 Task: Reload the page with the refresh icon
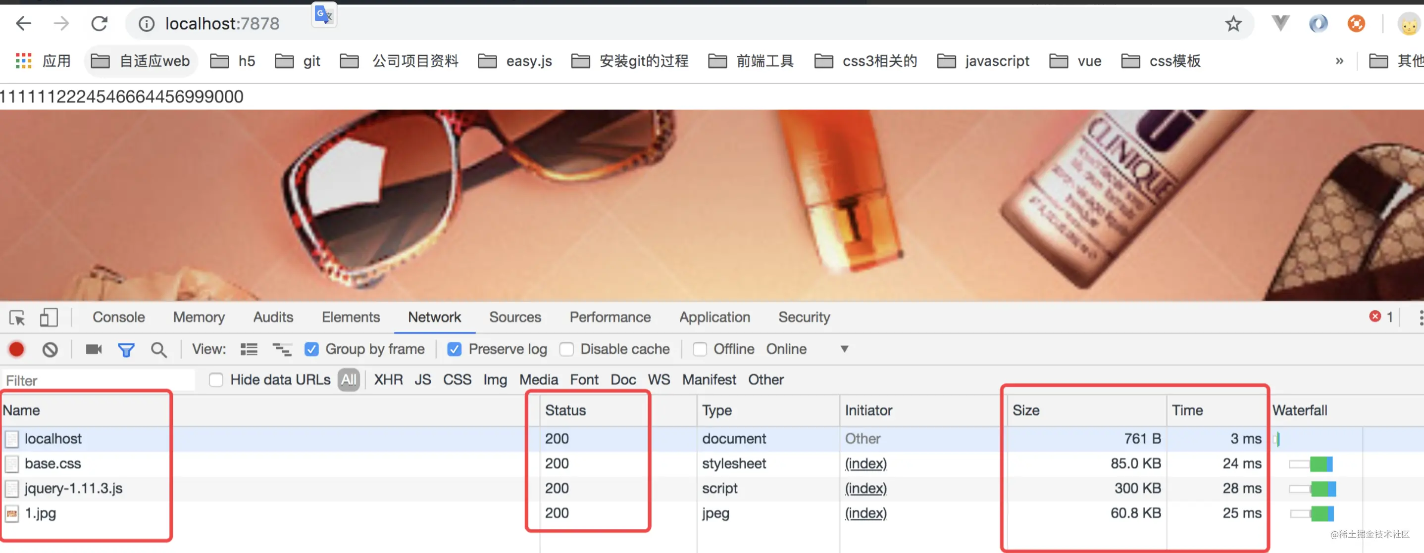tap(100, 23)
